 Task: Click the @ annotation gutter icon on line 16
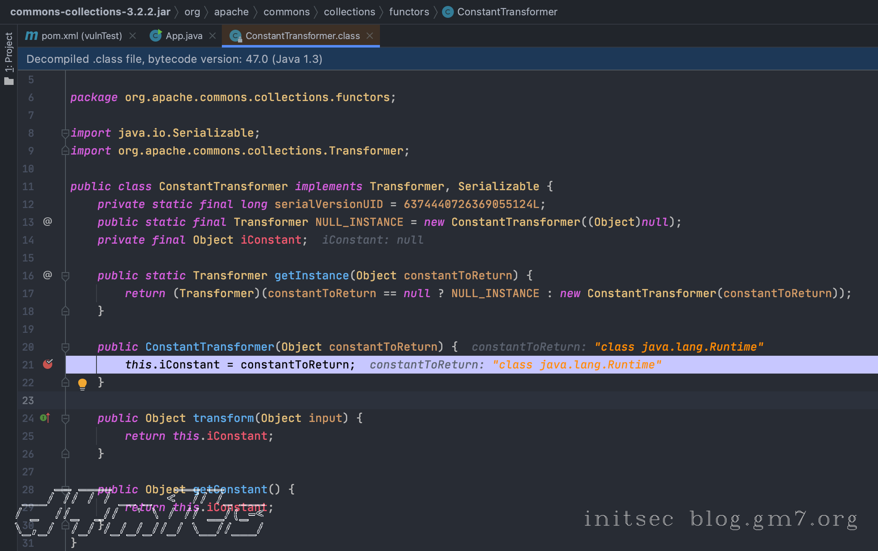tap(48, 275)
